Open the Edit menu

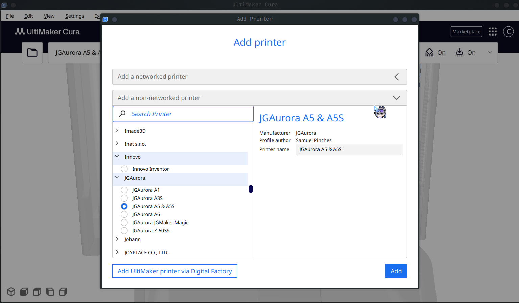(x=29, y=16)
